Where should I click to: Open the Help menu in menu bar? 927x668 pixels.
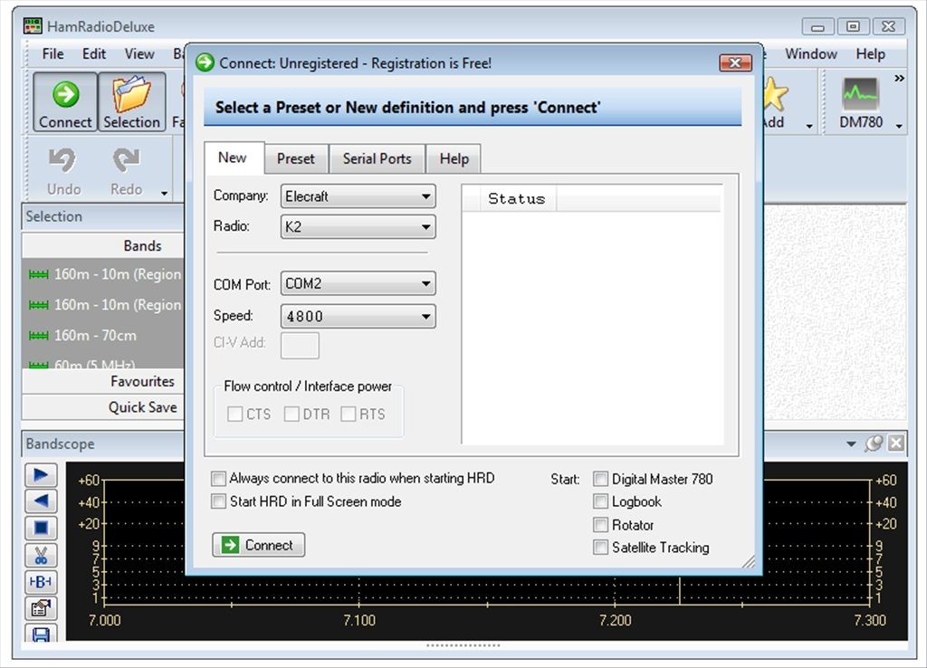[x=870, y=53]
